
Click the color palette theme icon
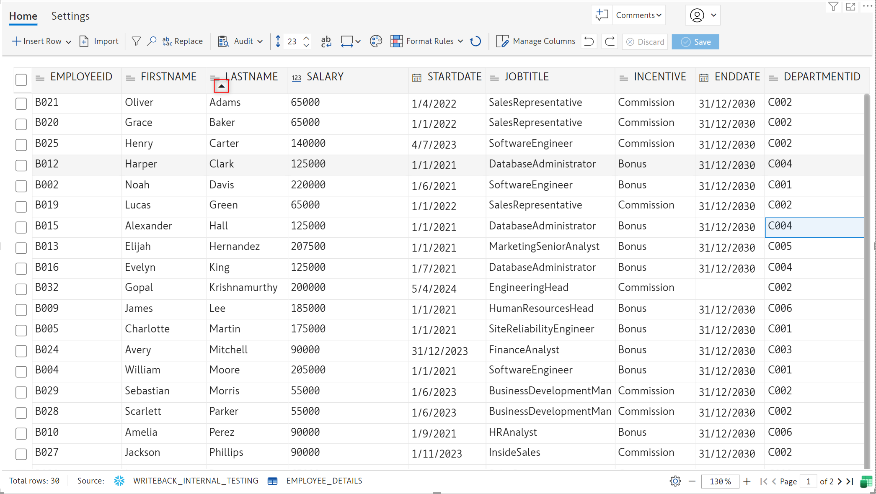click(x=376, y=41)
